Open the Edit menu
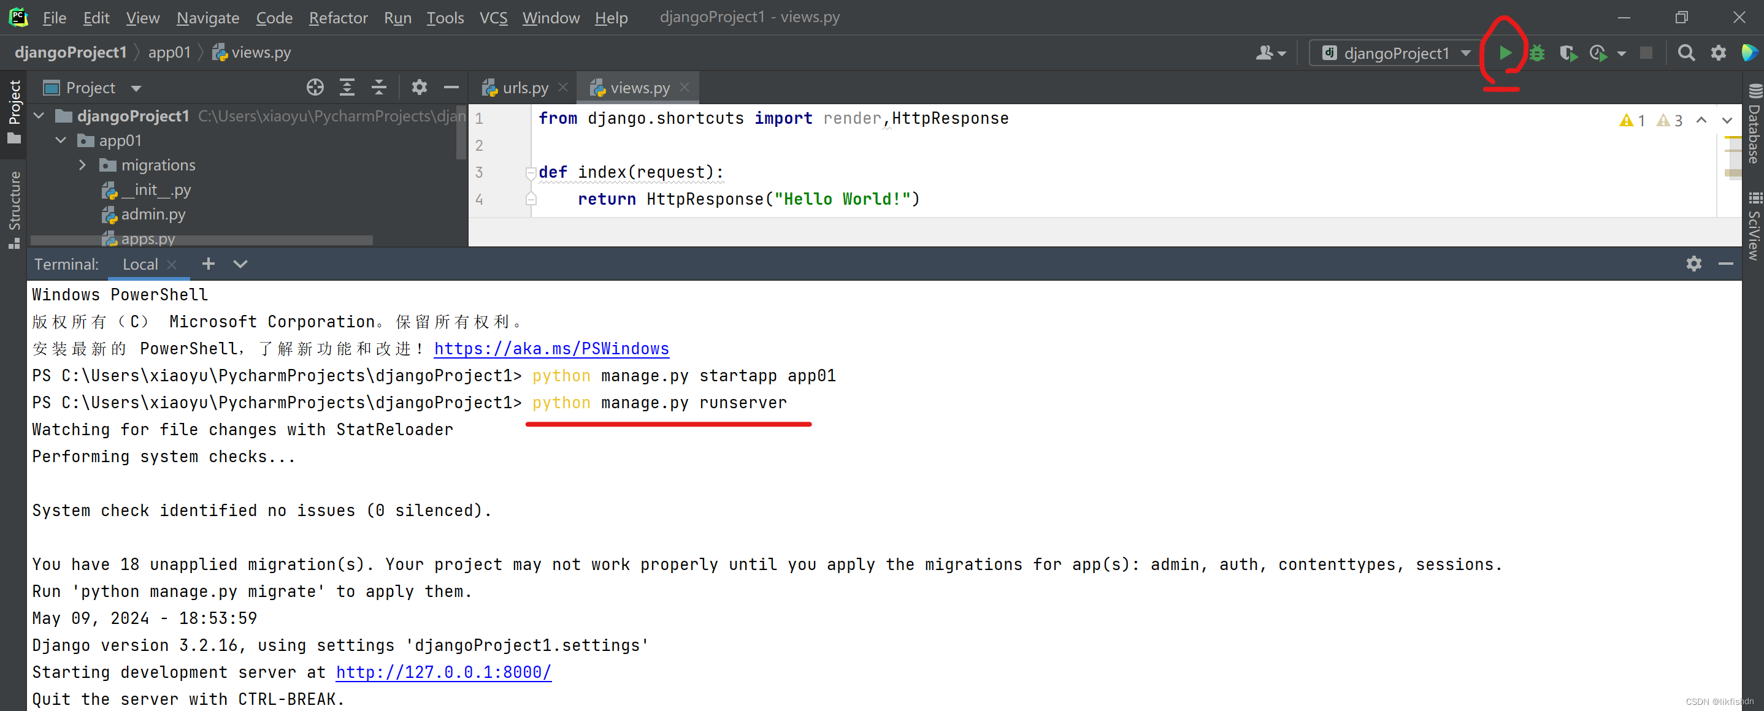Screen dimensions: 1764x711 (96, 18)
